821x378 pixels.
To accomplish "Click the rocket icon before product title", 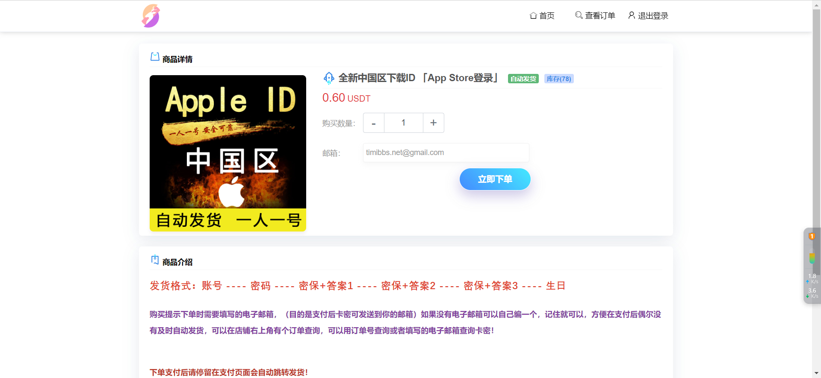I will [x=328, y=78].
